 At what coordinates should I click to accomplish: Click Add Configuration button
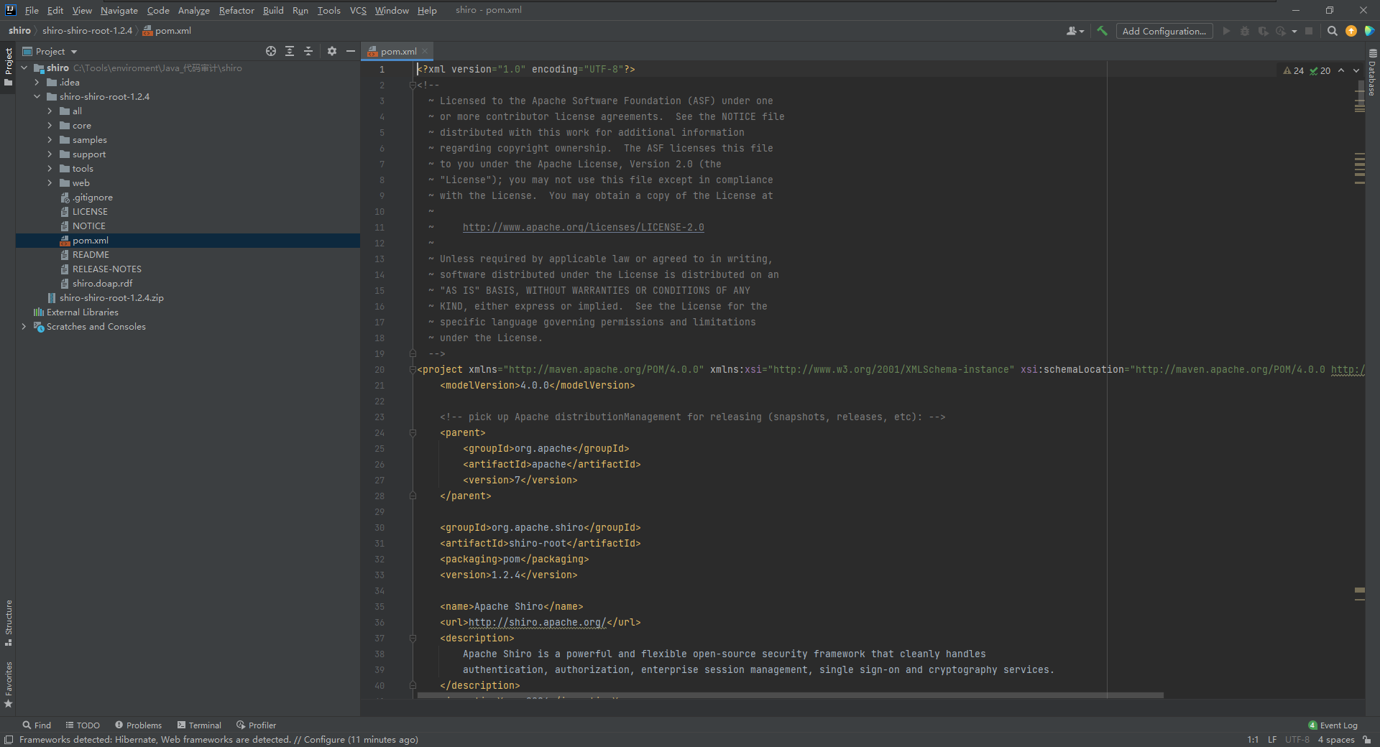coord(1164,31)
